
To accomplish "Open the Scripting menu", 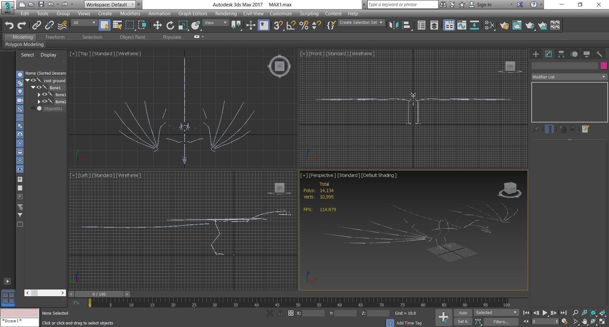I will click(309, 14).
